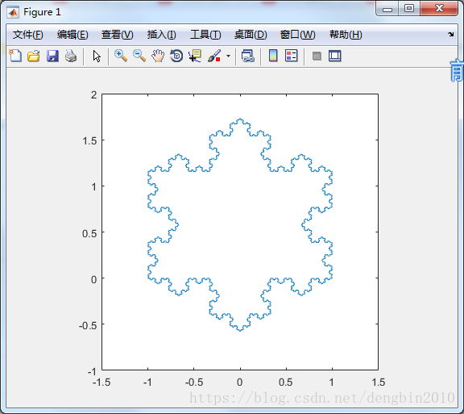Enable the Rotate 3D tool
Image resolution: width=464 pixels, height=414 pixels.
click(x=176, y=56)
